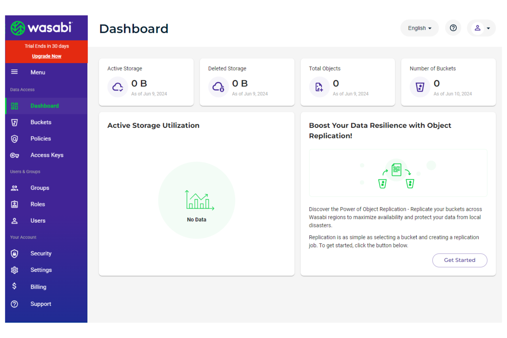Toggle the hamburger Menu icon
This screenshot has width=507, height=338.
pos(14,72)
